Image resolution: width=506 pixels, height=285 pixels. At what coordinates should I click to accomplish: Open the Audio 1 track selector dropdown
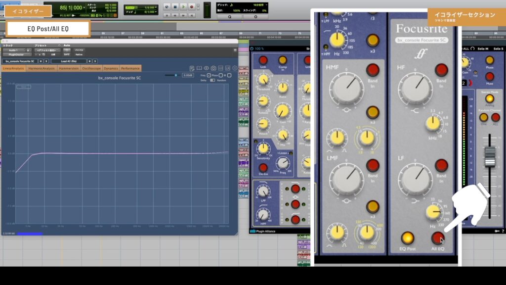[x=14, y=50]
